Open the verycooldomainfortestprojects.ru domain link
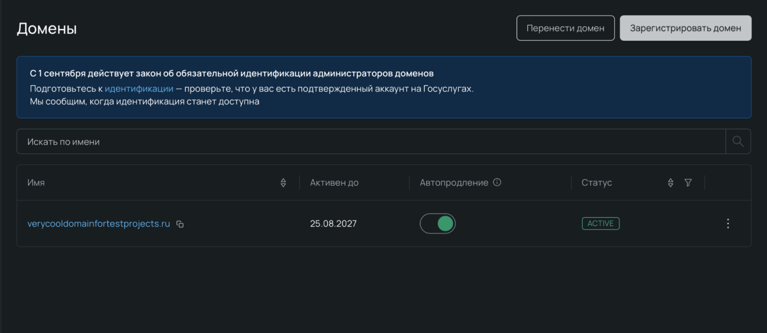Image resolution: width=767 pixels, height=333 pixels. click(x=99, y=224)
